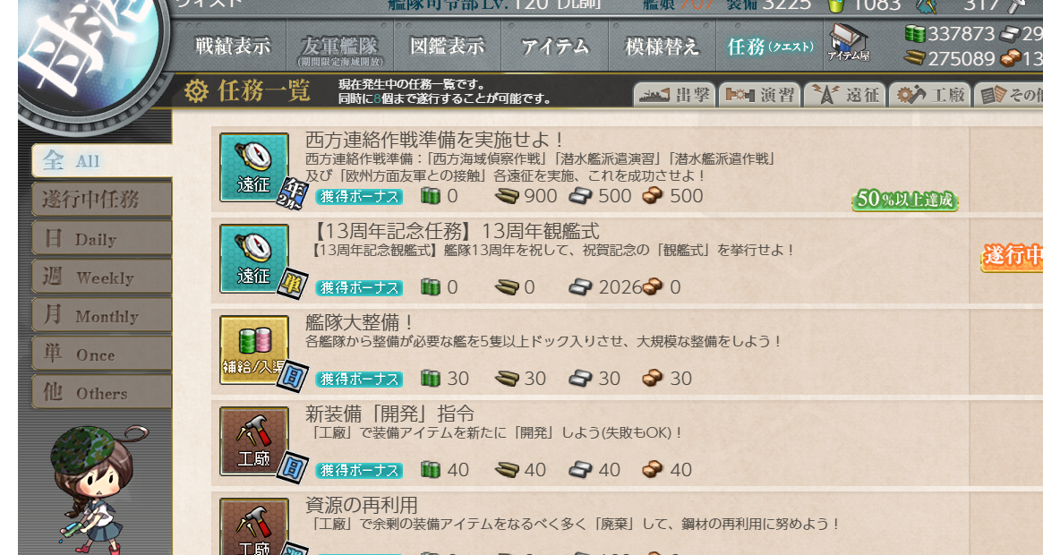Image resolution: width=1043 pixels, height=555 pixels.
Task: Open the 出撃 sortie quest tab
Action: [x=674, y=95]
